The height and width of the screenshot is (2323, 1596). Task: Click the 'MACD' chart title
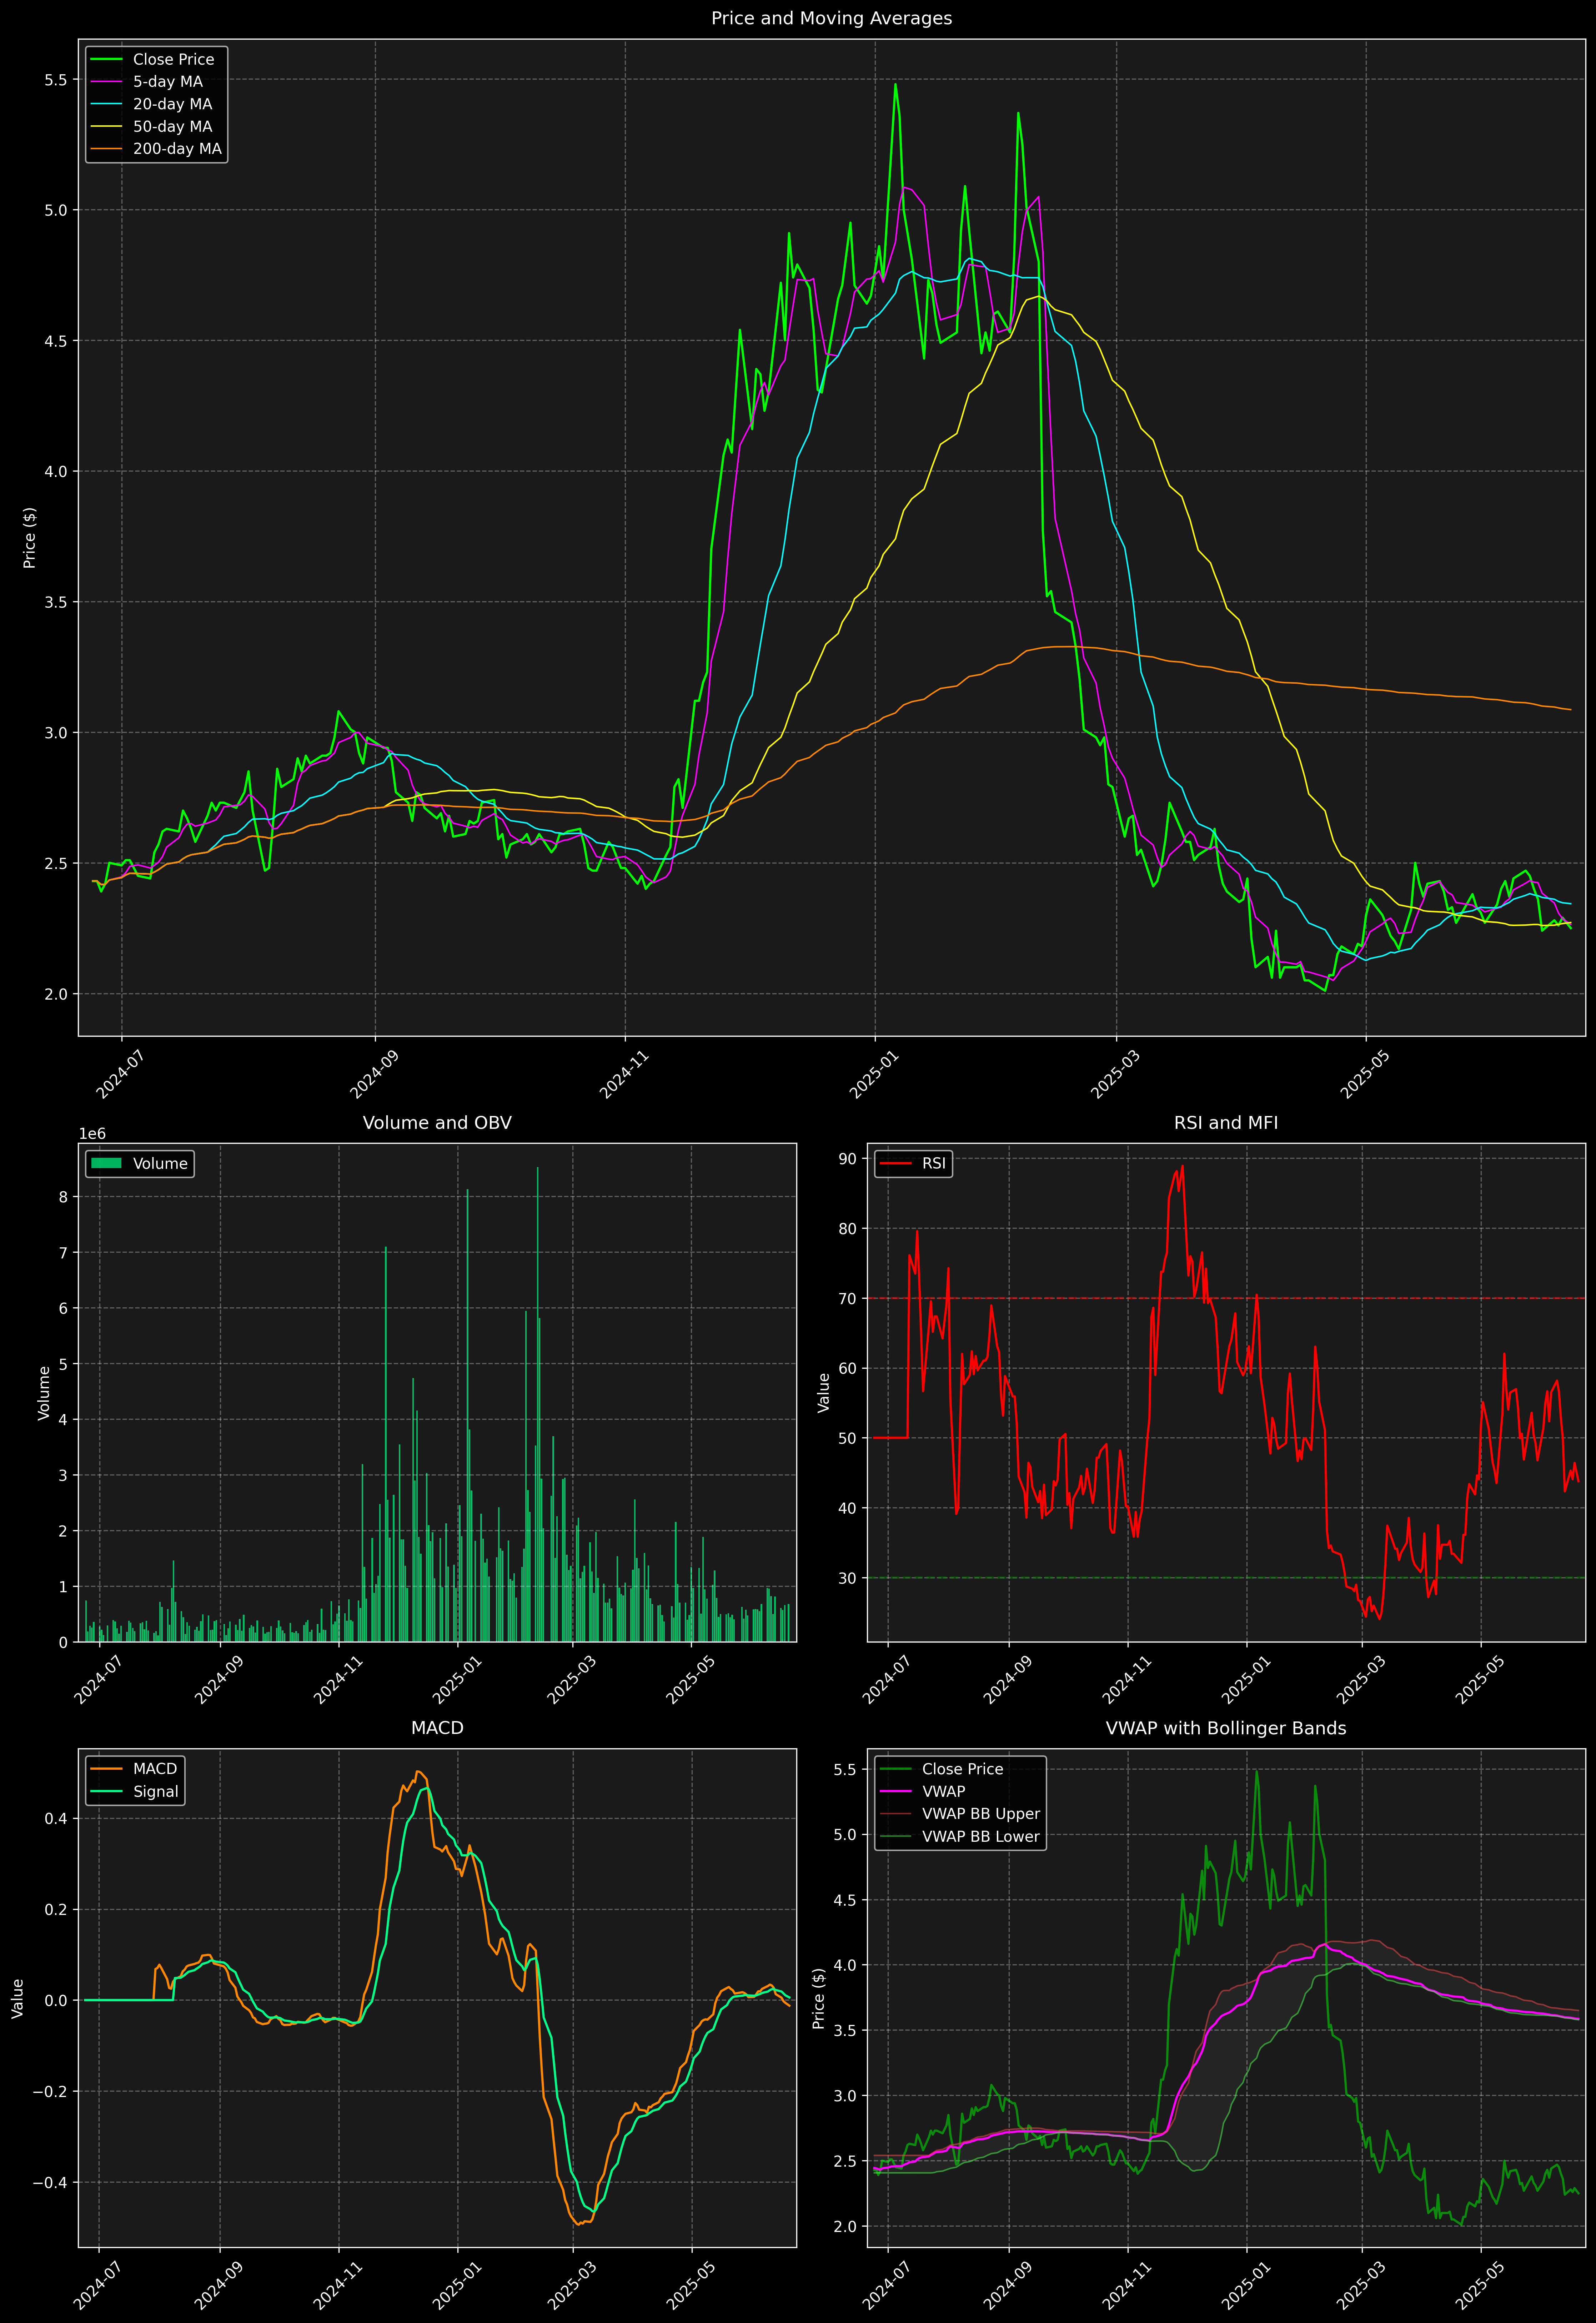pos(437,1728)
